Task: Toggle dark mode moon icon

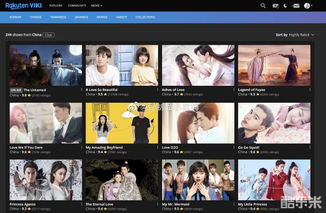Action: click(285, 6)
